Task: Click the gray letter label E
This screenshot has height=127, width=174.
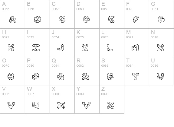Action: point(103,4)
